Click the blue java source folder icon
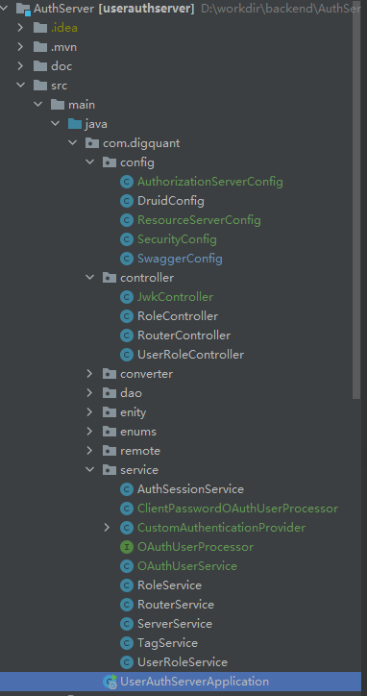Image resolution: width=367 pixels, height=696 pixels. pos(75,124)
